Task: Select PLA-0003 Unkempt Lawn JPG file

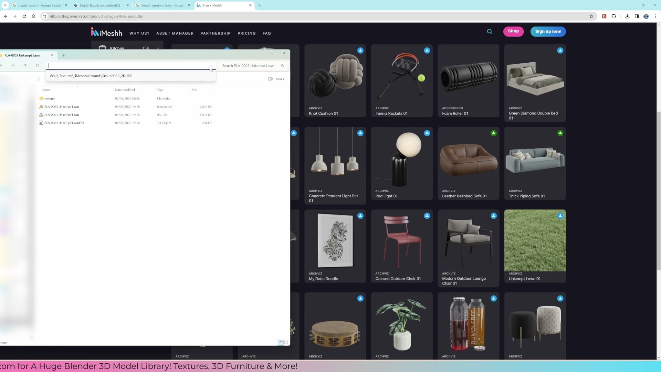Action: (x=126, y=115)
